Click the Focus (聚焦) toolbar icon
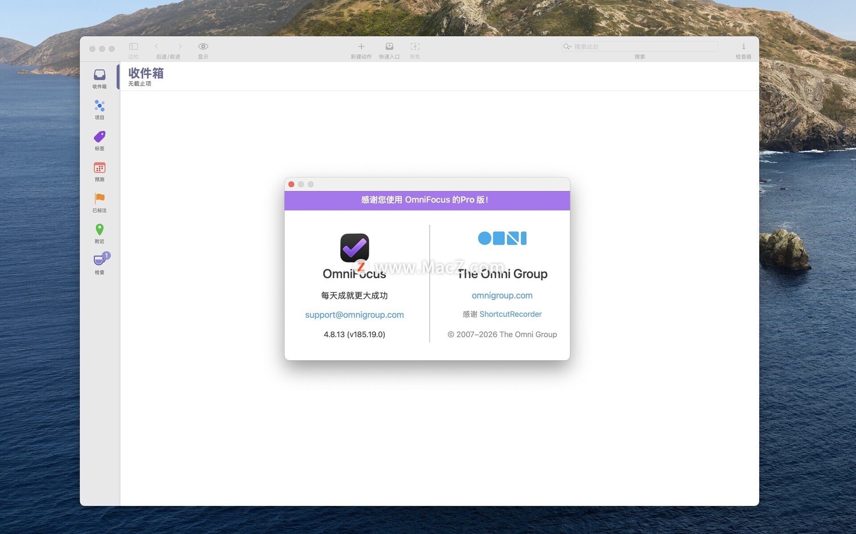The height and width of the screenshot is (534, 856). click(415, 46)
